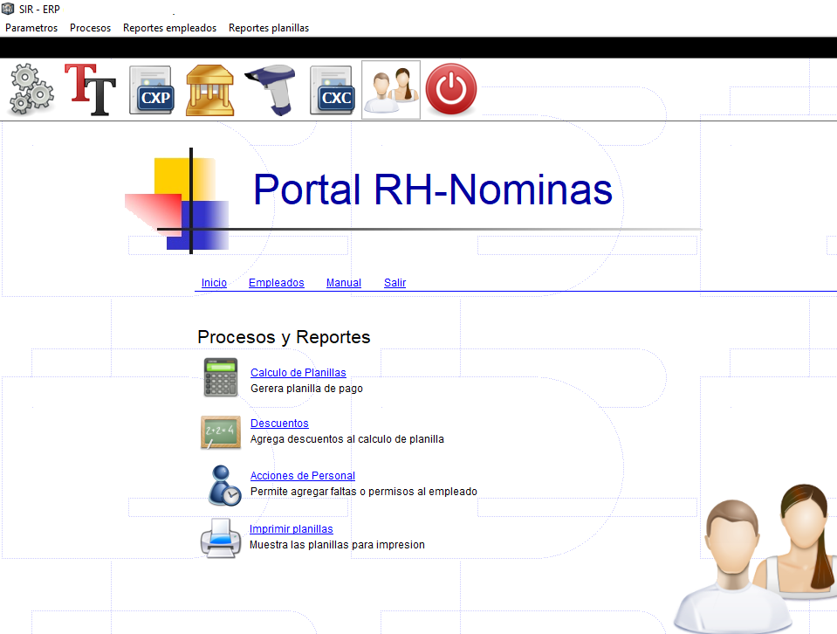Open the barcode scanner module icon

[271, 90]
